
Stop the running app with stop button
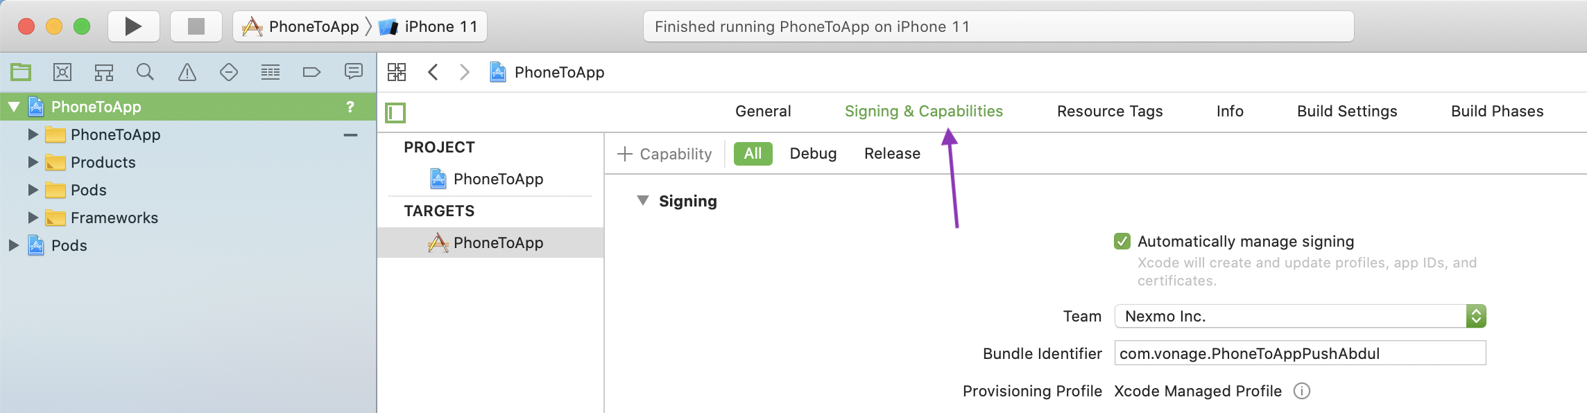(196, 26)
